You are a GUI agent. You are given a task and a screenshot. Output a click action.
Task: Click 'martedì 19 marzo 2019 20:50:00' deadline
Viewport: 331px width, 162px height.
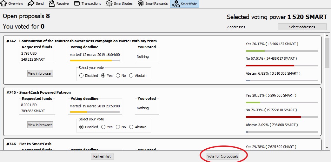pyautogui.click(x=95, y=106)
